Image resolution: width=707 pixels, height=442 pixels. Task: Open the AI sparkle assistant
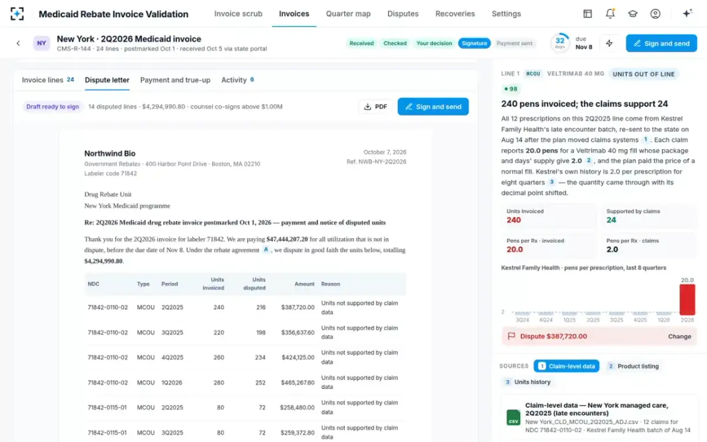coord(687,14)
